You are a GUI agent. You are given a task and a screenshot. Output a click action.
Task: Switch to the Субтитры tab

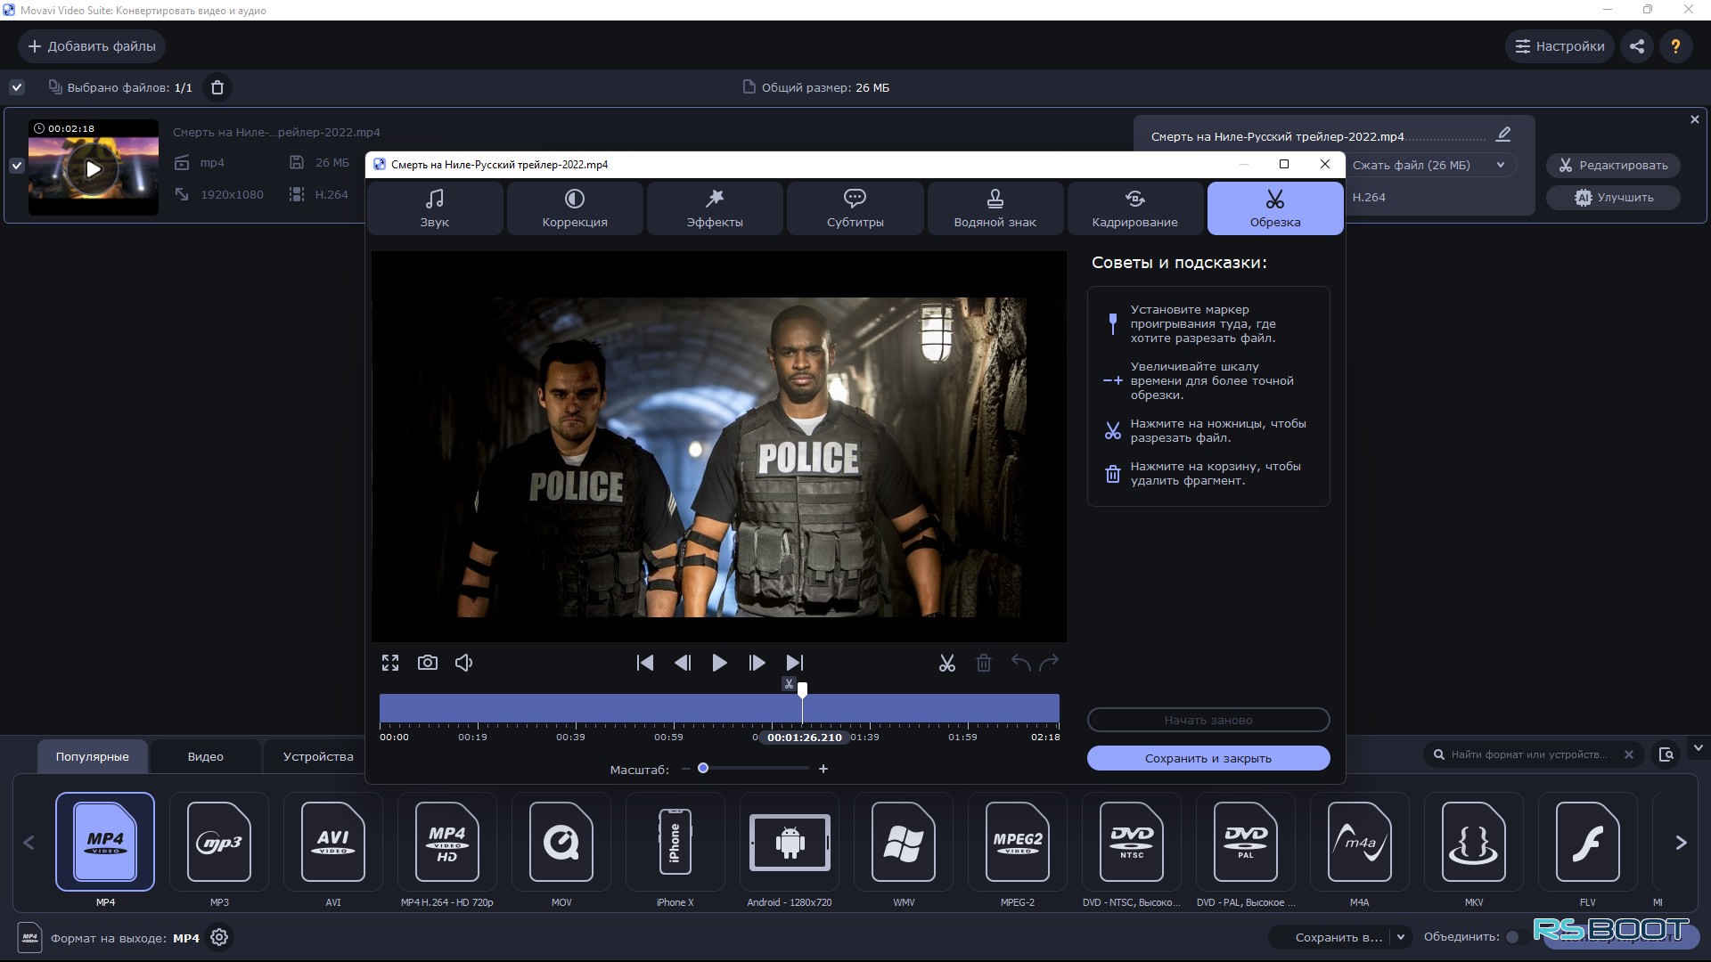point(855,208)
